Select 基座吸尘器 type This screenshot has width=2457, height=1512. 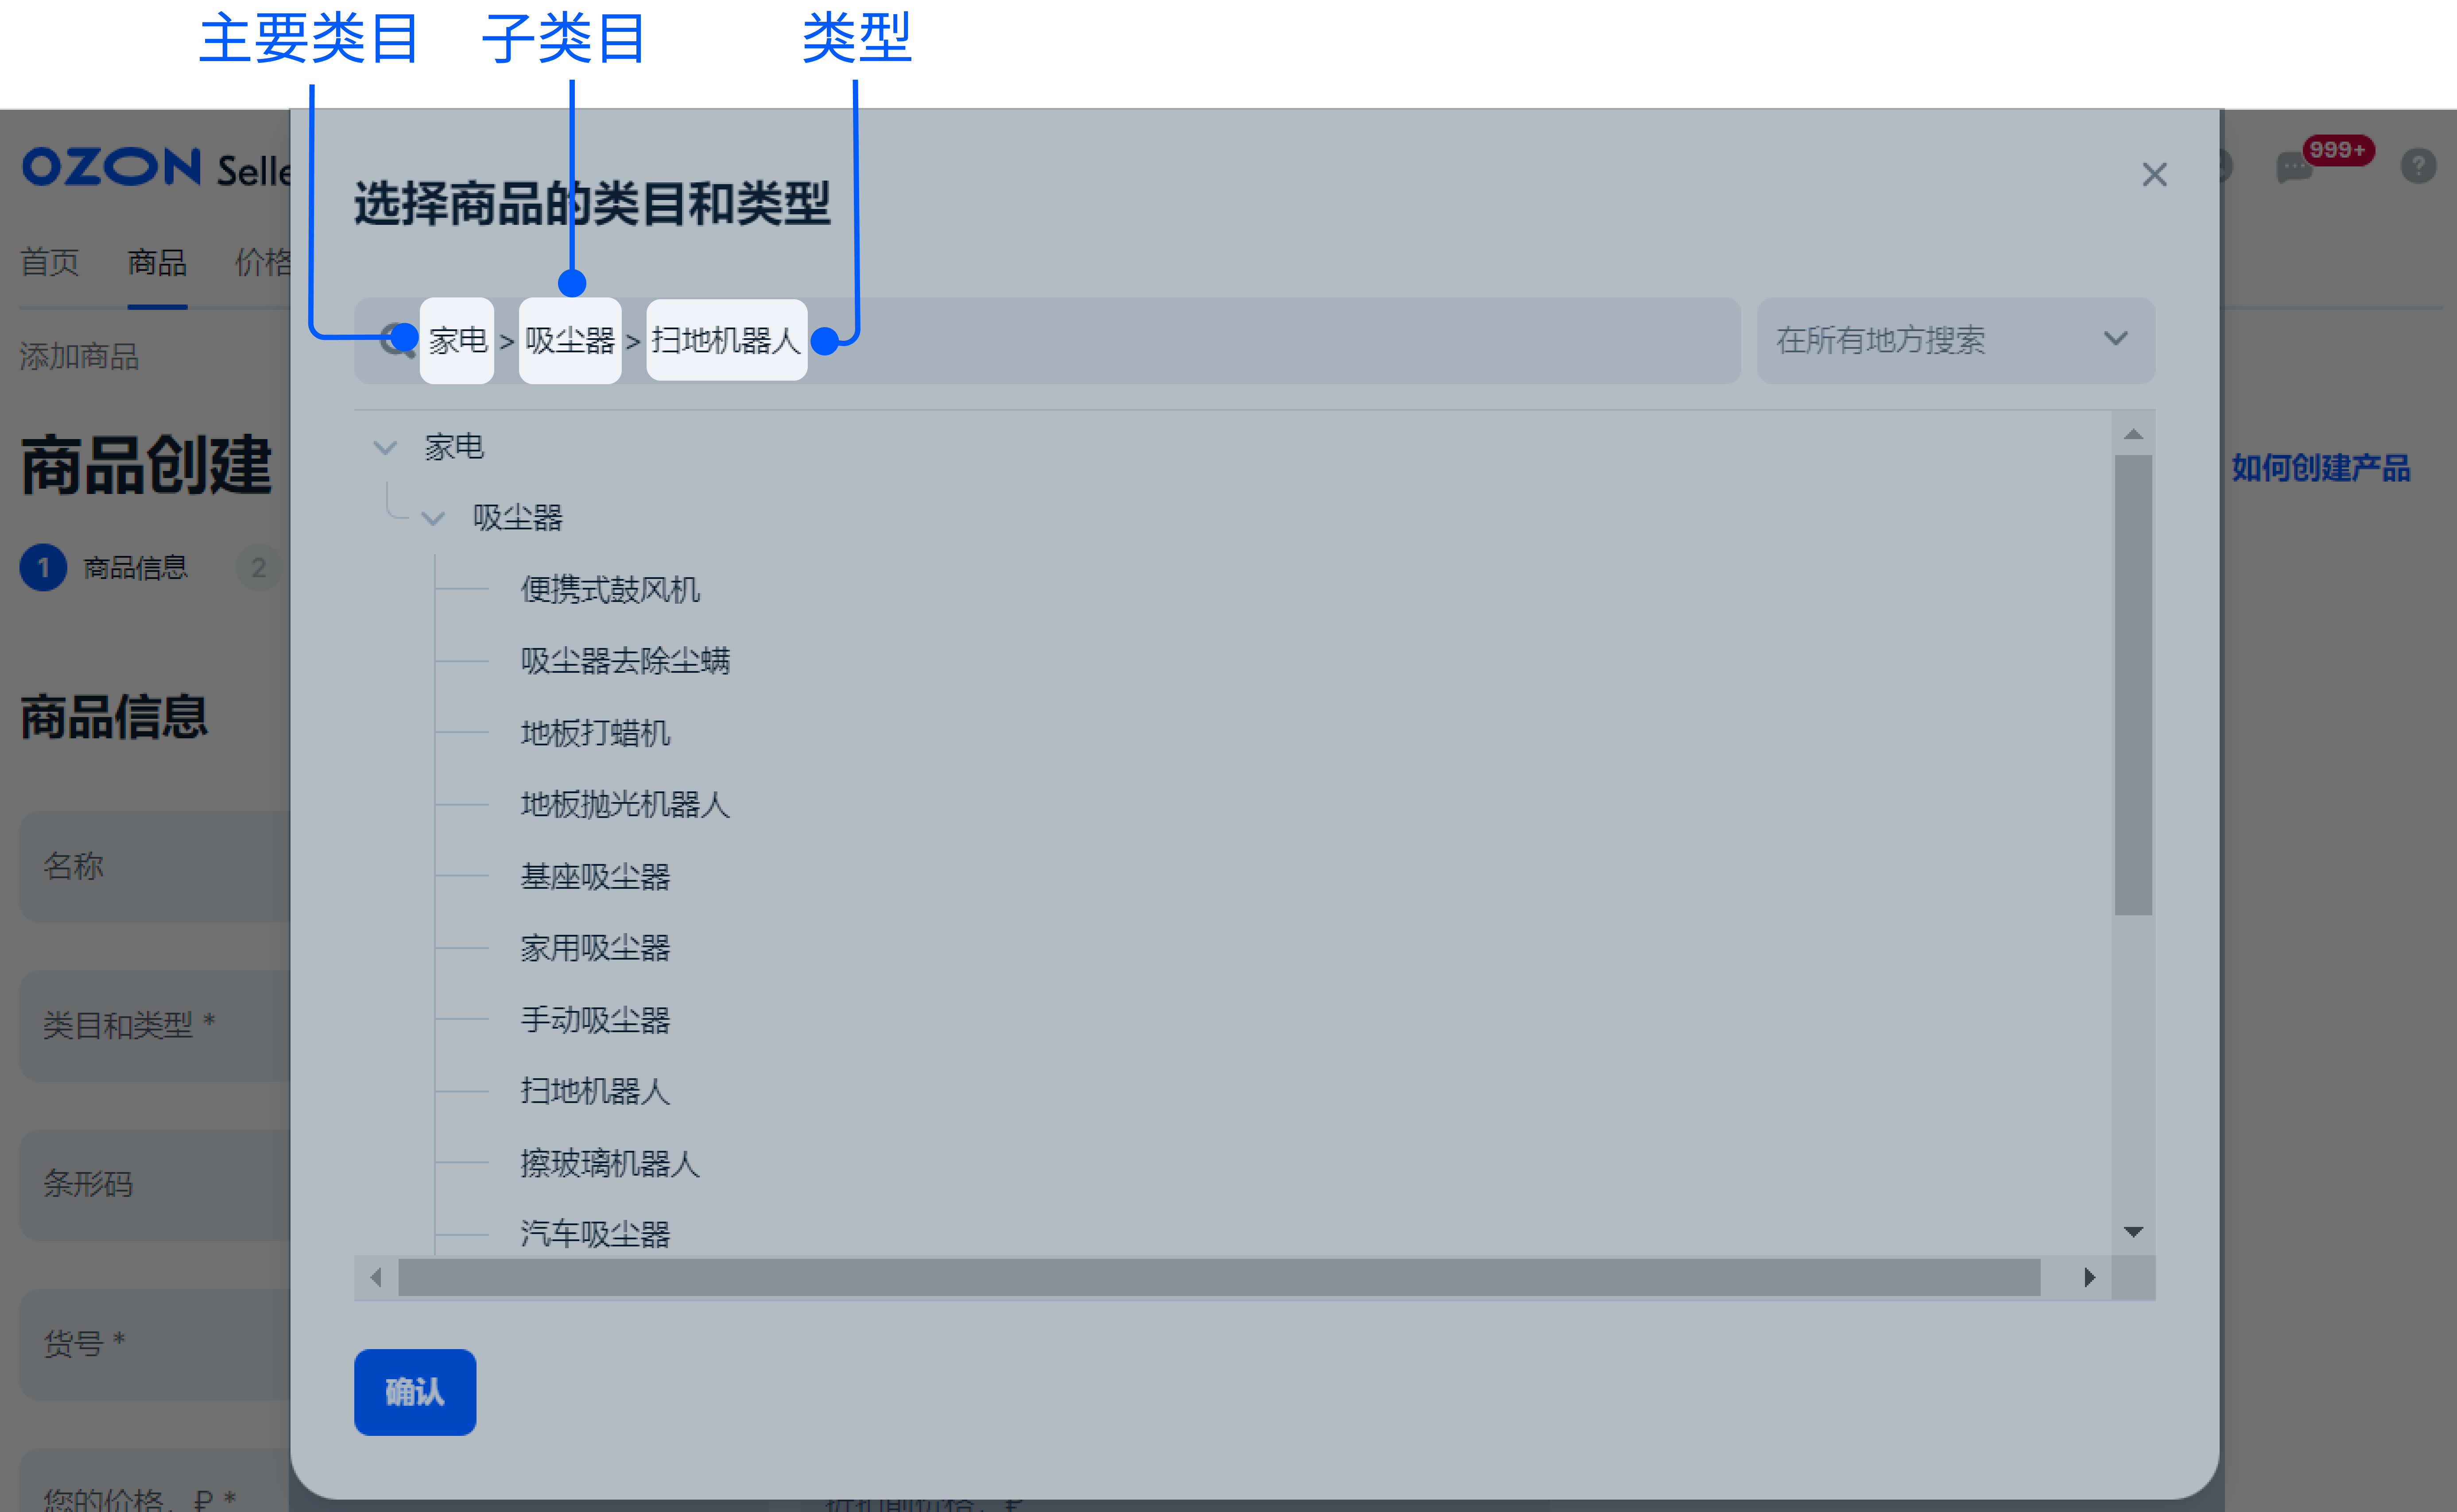coord(595,877)
